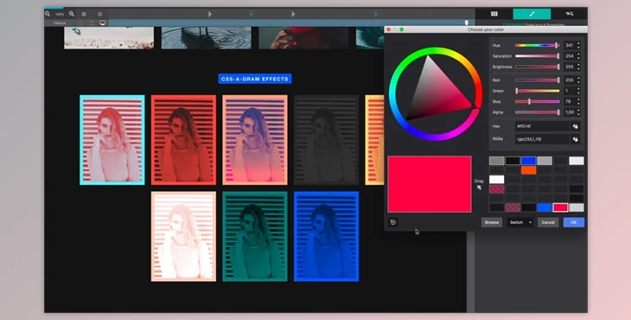631x320 pixels.
Task: Select the blue swatch in bottom row
Action: [x=545, y=208]
